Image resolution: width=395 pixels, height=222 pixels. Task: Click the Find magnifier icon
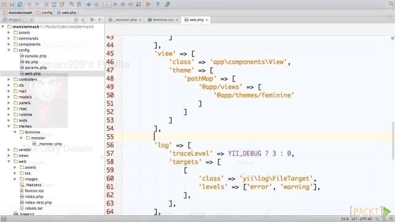(x=72, y=4)
